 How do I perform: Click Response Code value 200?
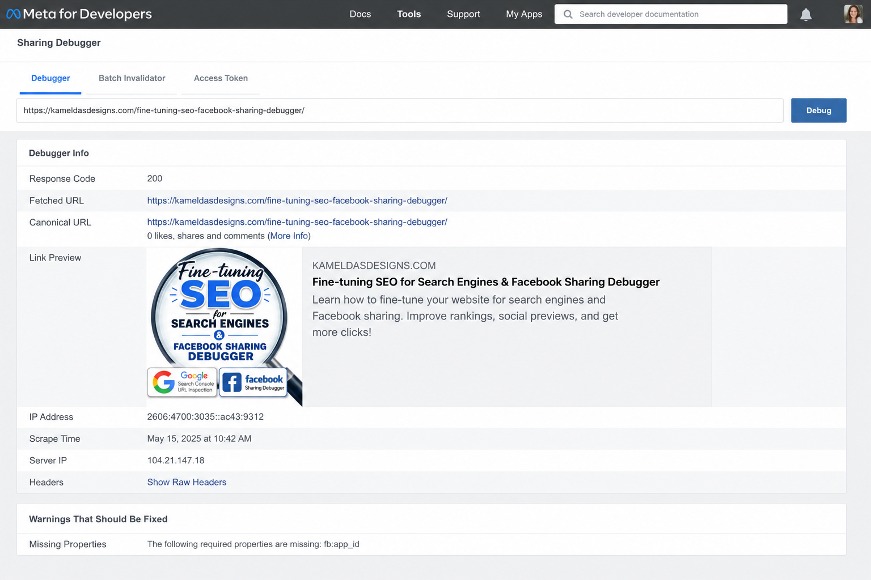click(x=154, y=178)
